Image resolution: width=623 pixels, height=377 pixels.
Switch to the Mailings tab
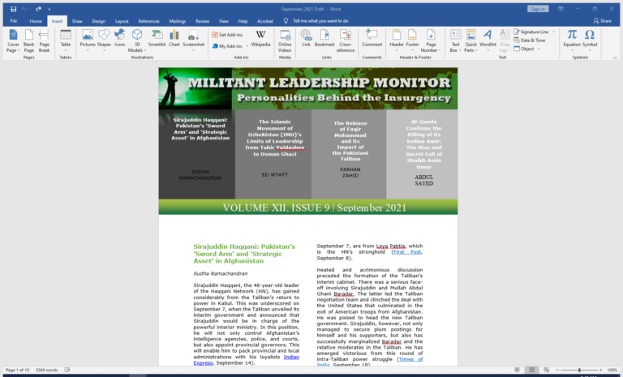click(x=177, y=21)
